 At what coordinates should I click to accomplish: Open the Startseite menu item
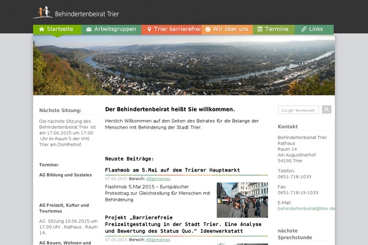pyautogui.click(x=57, y=29)
